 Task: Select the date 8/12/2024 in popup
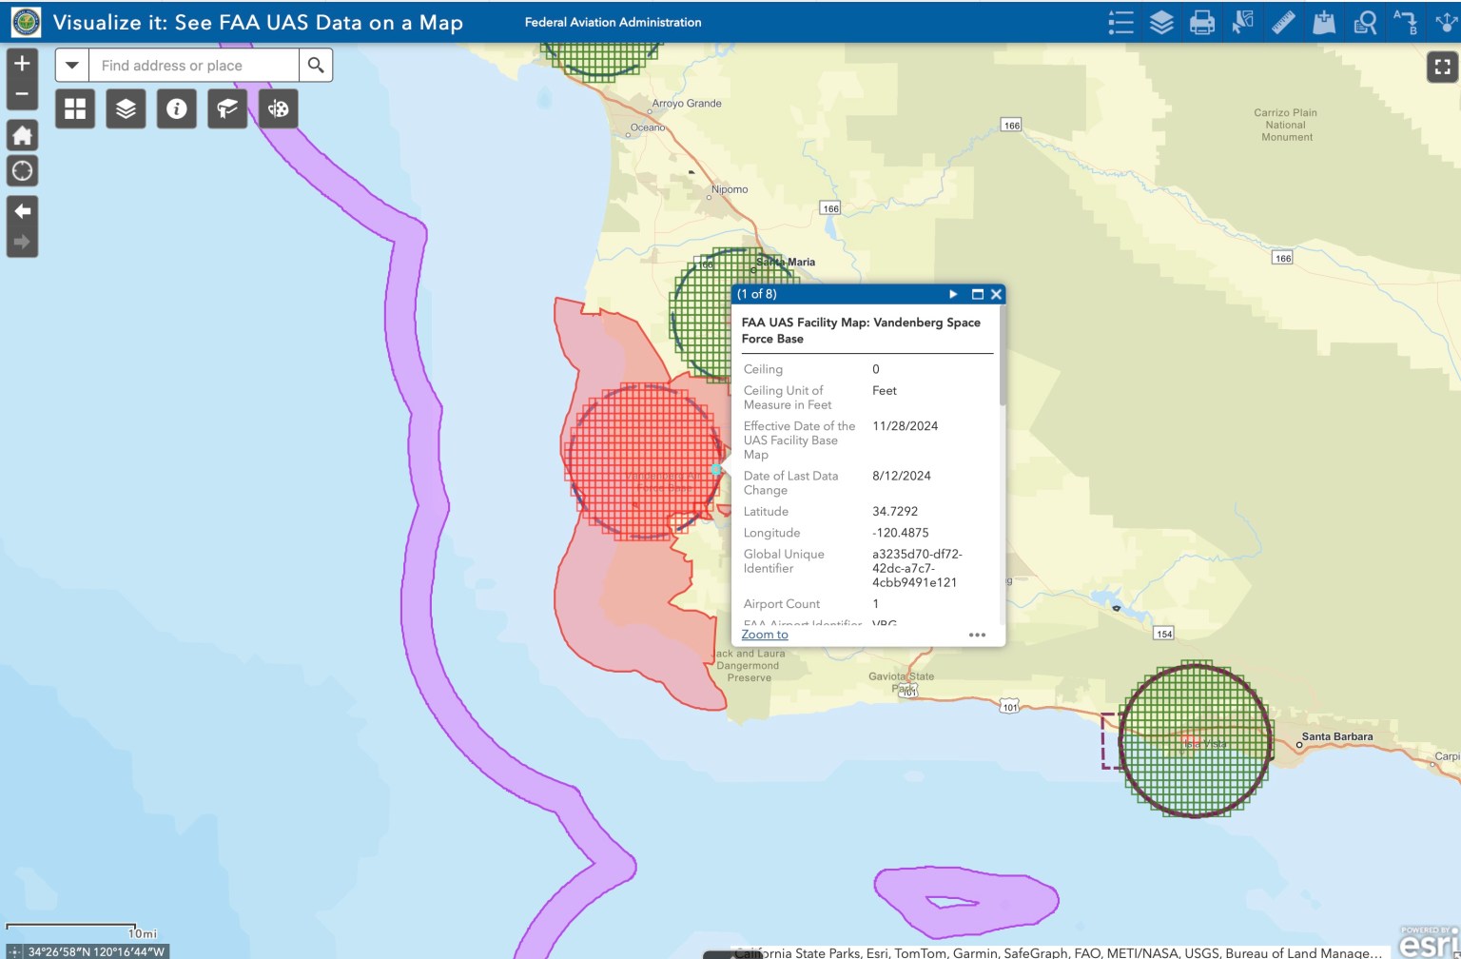(x=902, y=476)
